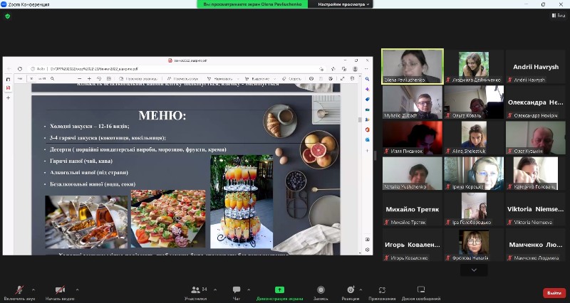Expand the reactions options arrow
This screenshot has width=570, height=303.
point(361,289)
